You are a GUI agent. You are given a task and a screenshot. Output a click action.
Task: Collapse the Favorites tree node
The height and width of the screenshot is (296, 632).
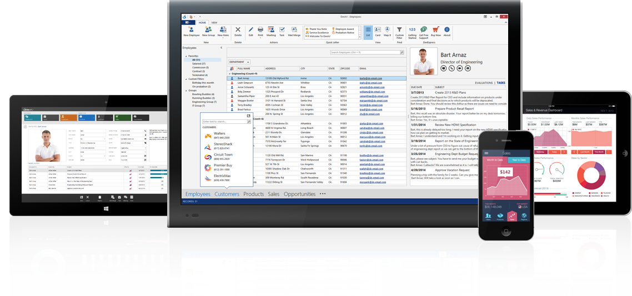[185, 56]
